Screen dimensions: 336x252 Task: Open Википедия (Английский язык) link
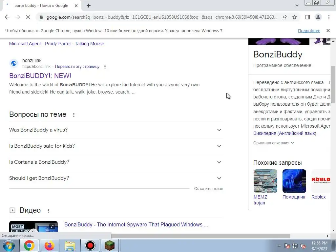click(284, 133)
